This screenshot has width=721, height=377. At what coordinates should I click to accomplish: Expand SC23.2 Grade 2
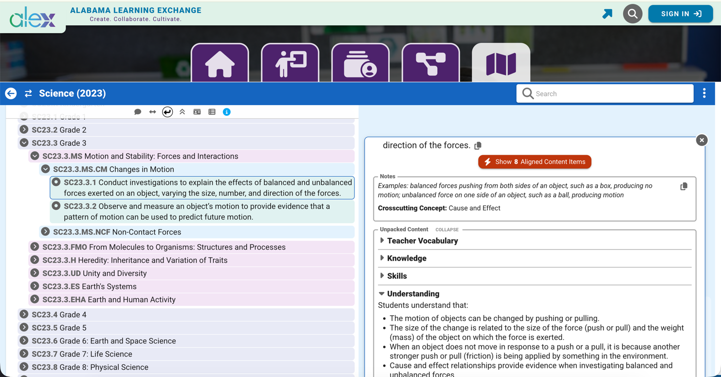24,129
